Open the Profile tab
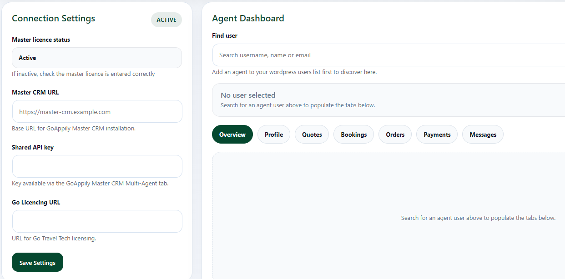The width and height of the screenshot is (565, 279). tap(274, 135)
